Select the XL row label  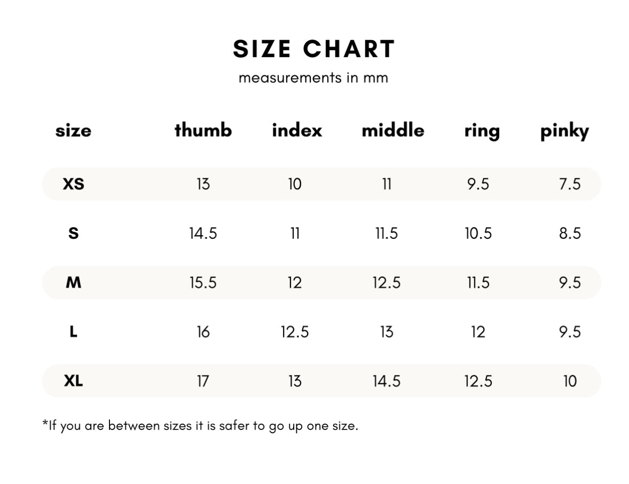[x=74, y=381]
